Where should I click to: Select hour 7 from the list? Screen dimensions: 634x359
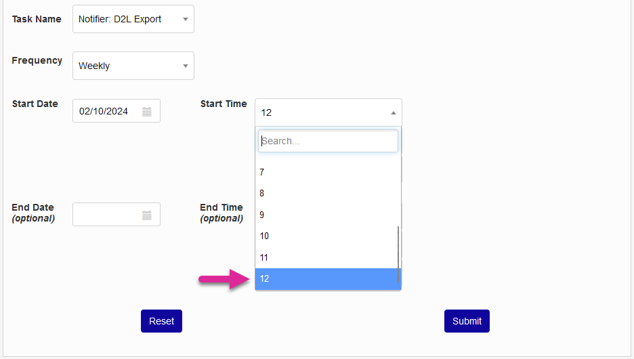[x=325, y=173]
